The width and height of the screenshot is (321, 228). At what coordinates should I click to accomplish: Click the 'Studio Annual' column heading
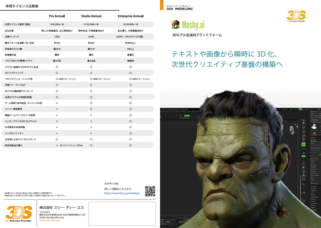tap(91, 16)
